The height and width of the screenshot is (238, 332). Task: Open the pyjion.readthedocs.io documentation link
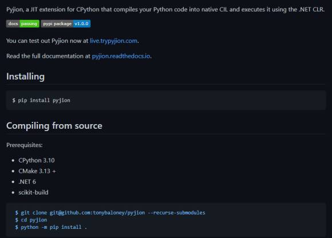click(x=121, y=56)
